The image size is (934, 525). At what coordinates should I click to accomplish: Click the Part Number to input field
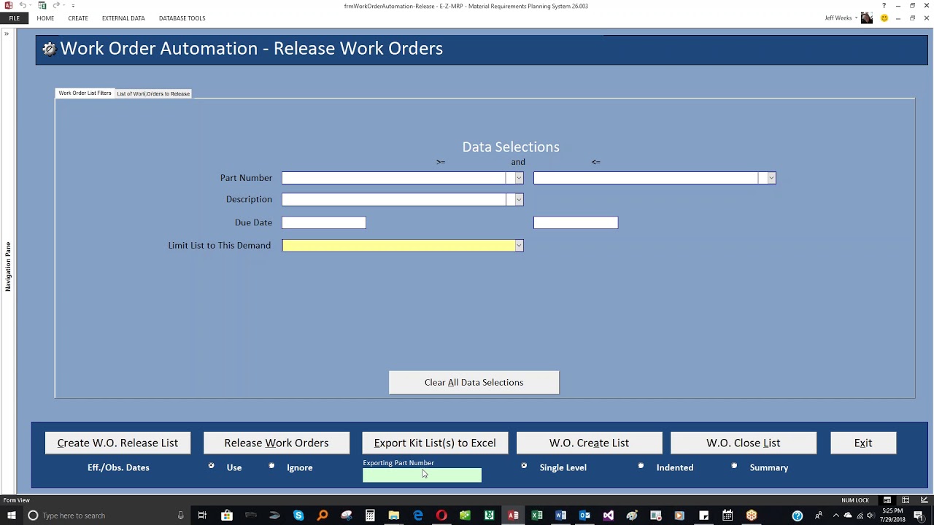[x=646, y=178]
